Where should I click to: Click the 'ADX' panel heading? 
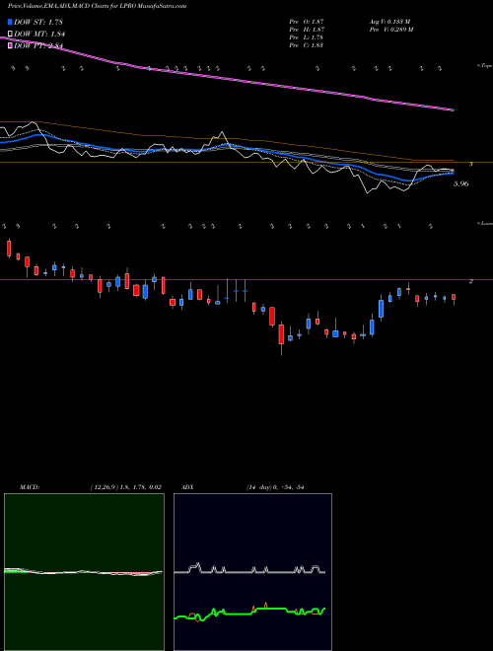click(x=188, y=487)
